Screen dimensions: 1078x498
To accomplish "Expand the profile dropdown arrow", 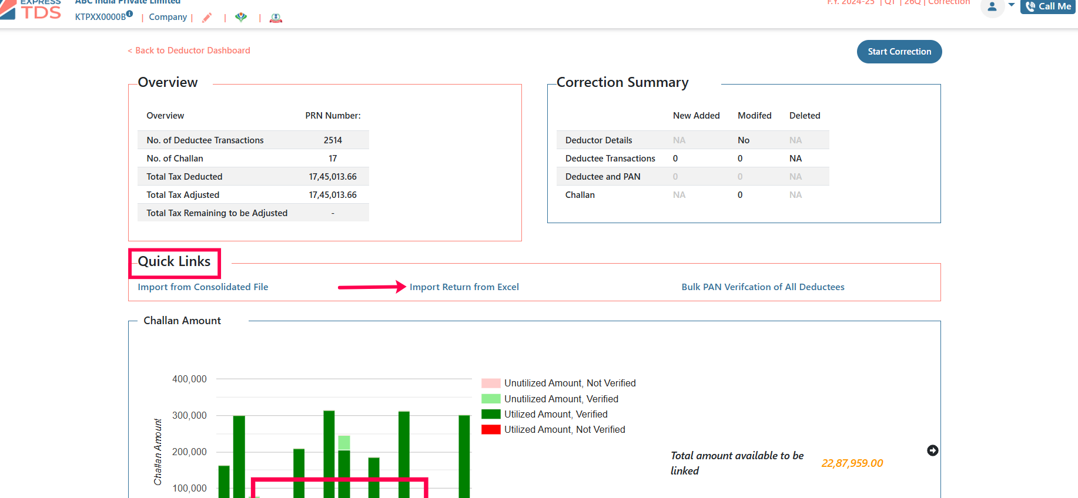I will (1012, 5).
